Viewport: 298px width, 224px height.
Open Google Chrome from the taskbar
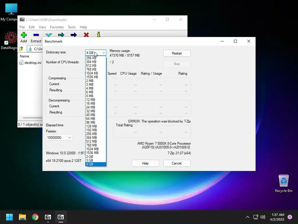tap(35, 217)
